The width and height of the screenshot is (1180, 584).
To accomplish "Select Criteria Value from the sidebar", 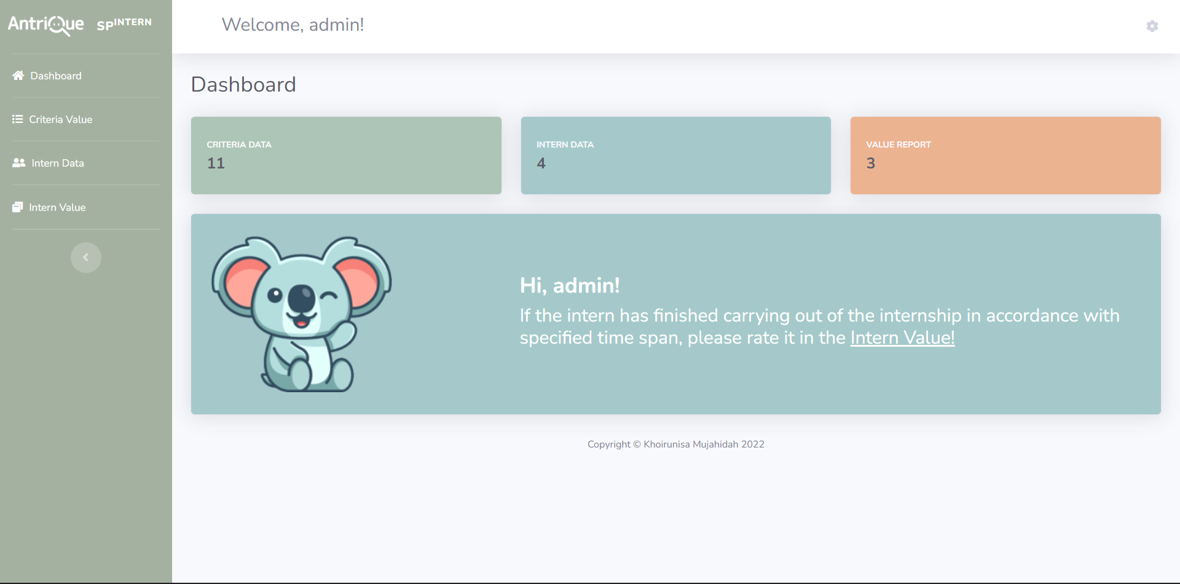I will (61, 119).
